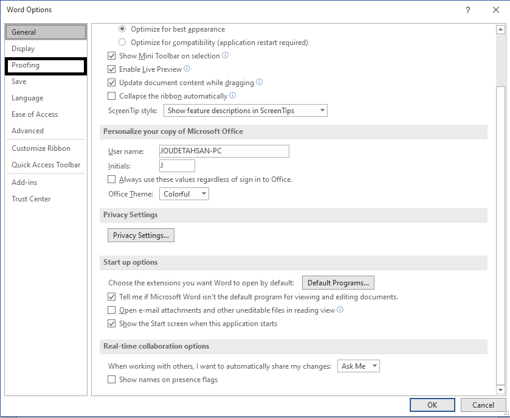Viewport: 510px width, 418px height.
Task: Click the Privacy Settings... button
Action: (141, 235)
